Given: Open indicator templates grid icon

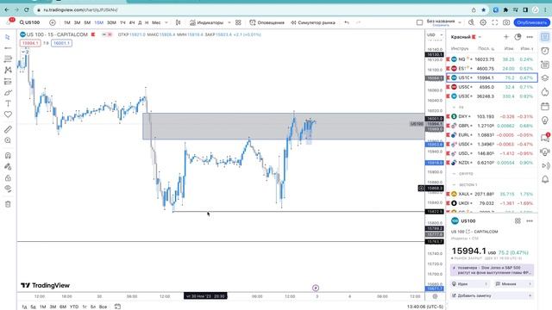Looking at the screenshot, I should point(238,22).
